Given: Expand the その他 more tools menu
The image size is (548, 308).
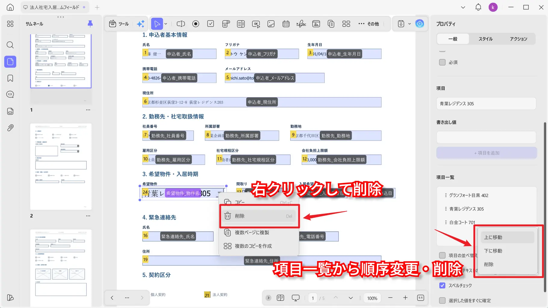Looking at the screenshot, I should 369,24.
